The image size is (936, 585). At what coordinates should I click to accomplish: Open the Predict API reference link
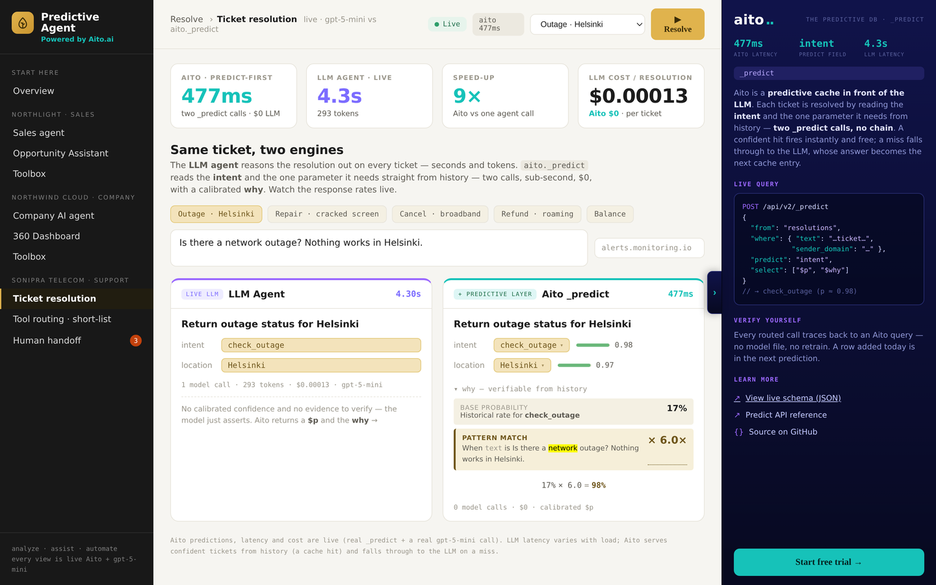click(x=786, y=415)
